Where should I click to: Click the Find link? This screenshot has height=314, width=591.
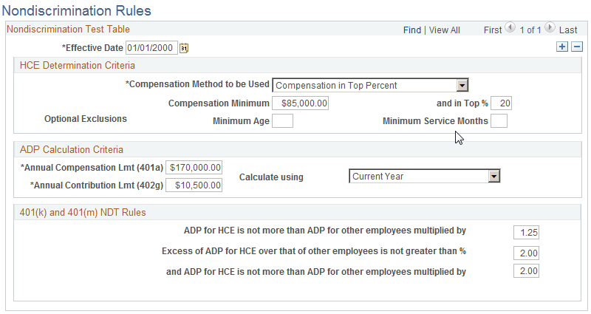click(x=411, y=30)
